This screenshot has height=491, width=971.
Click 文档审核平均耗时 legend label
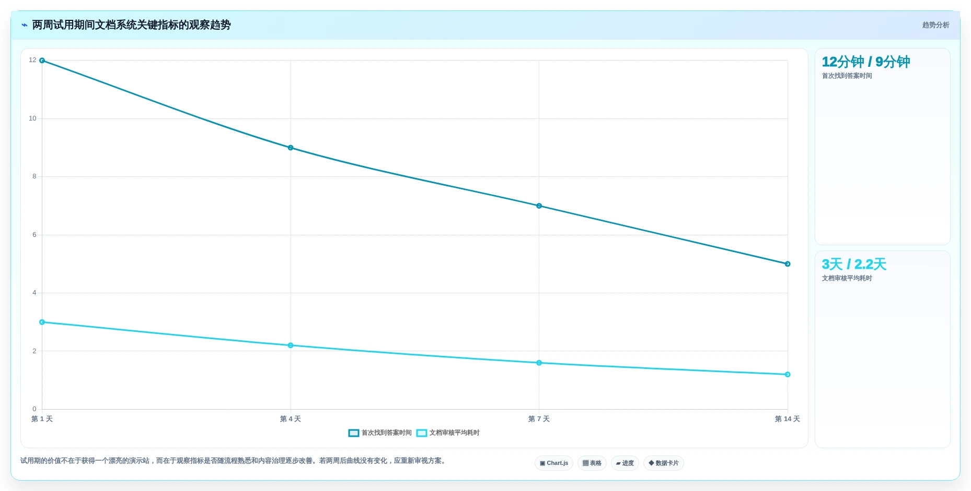455,433
